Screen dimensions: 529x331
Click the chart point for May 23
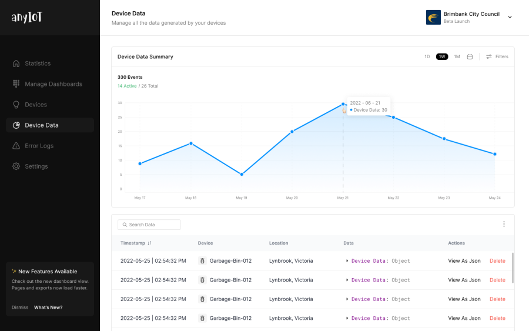click(x=444, y=139)
